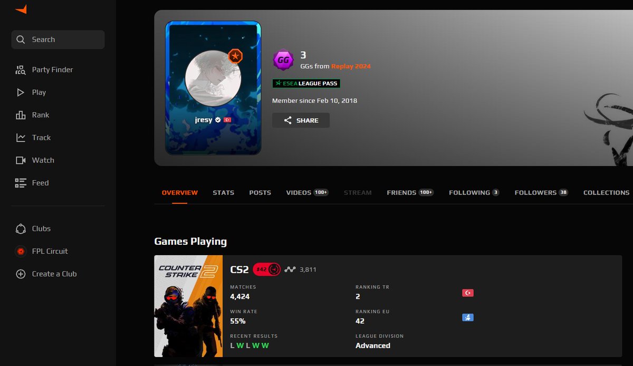Click the 3,811 ELO value
The image size is (633, 366).
point(308,269)
